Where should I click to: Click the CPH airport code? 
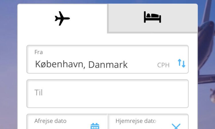pyautogui.click(x=163, y=65)
